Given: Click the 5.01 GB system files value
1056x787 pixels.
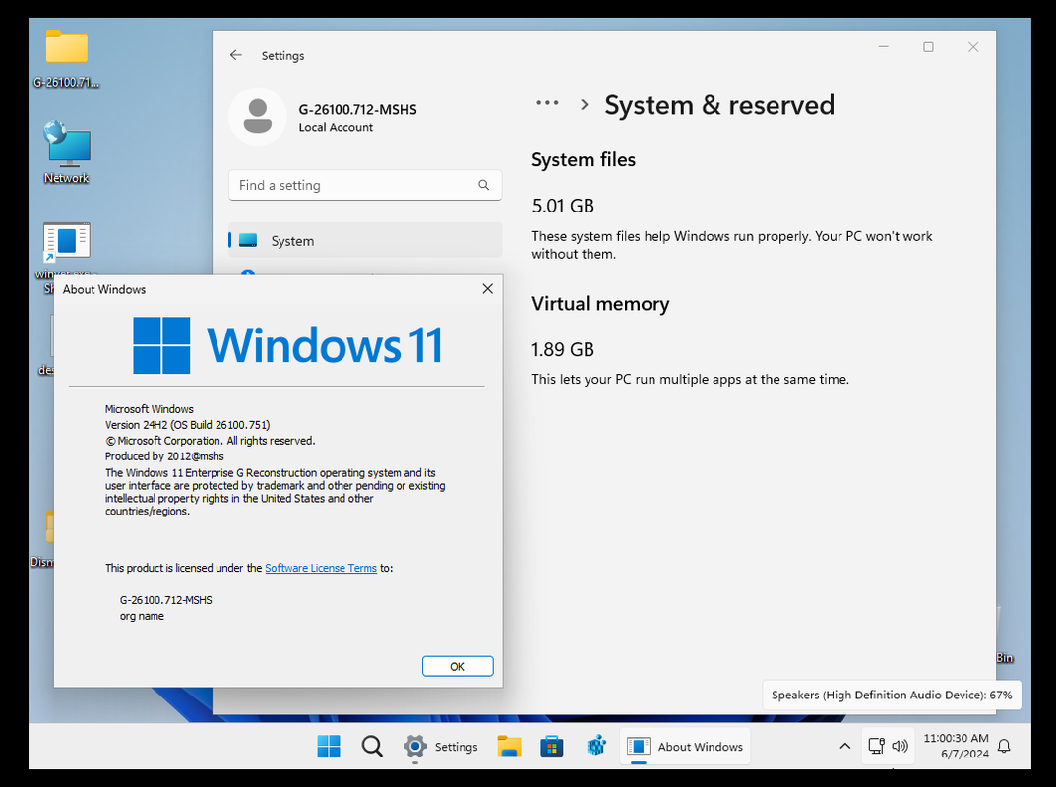Looking at the screenshot, I should [x=563, y=206].
